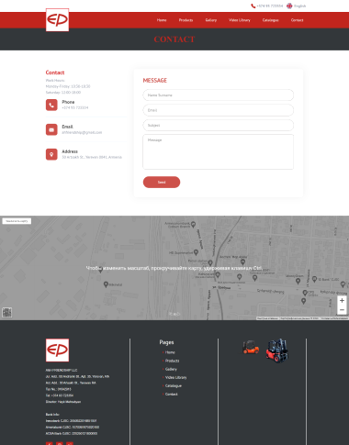Zoom in on the map with plus button

click(342, 300)
